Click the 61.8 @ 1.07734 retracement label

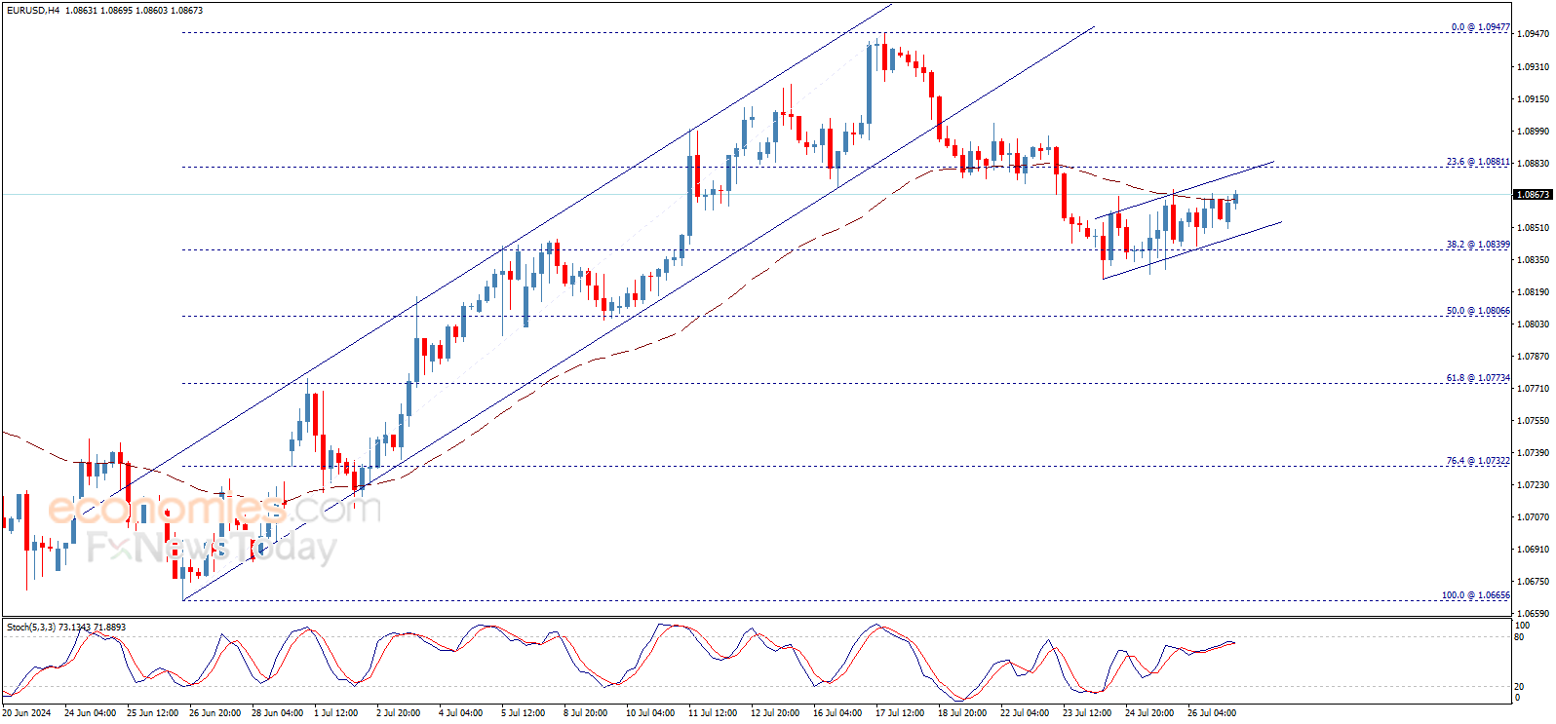1478,378
